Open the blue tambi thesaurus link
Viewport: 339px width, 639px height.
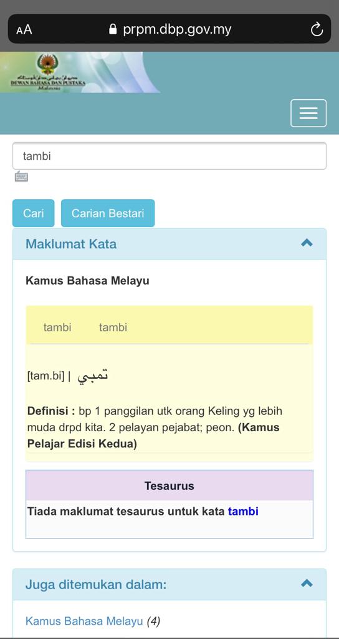coord(243,511)
